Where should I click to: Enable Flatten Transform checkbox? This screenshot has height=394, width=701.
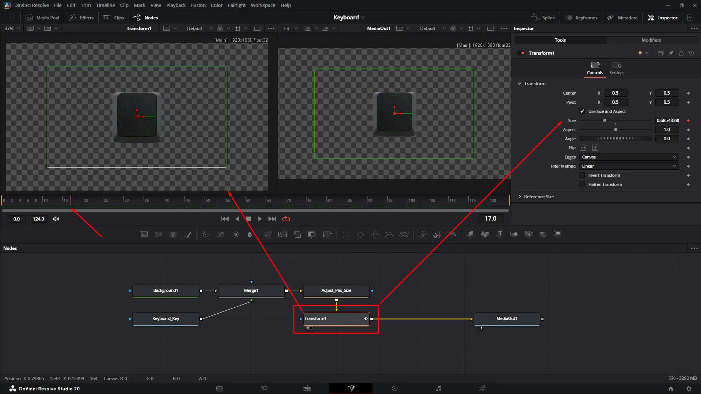(582, 184)
